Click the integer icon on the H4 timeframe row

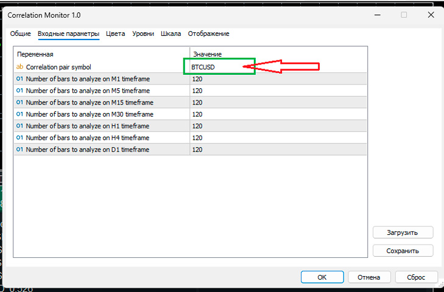(x=19, y=137)
